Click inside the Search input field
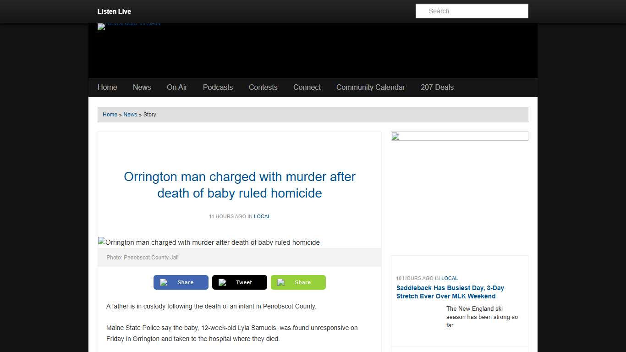The image size is (626, 352). pyautogui.click(x=472, y=11)
